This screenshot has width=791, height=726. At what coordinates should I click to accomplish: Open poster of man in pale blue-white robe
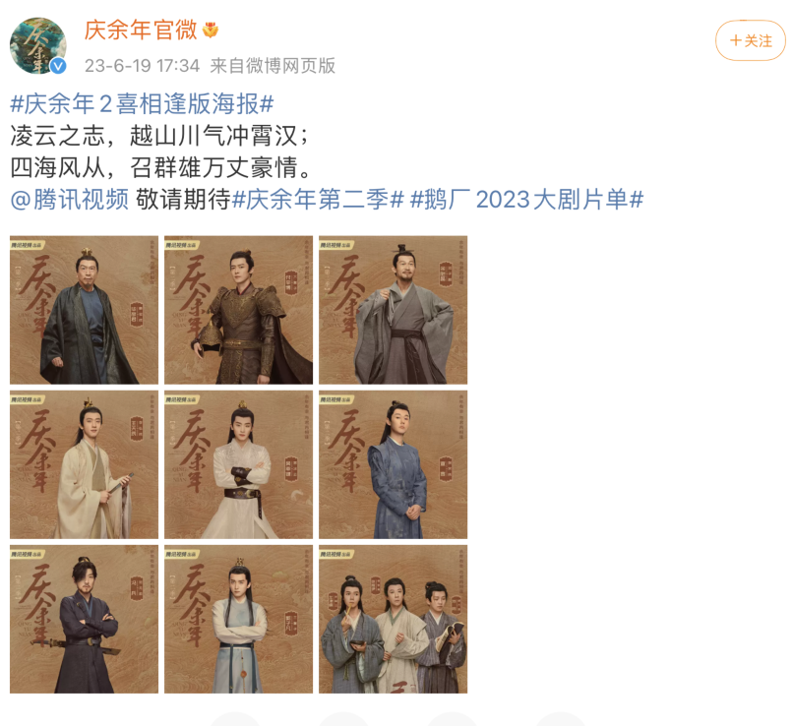click(239, 619)
